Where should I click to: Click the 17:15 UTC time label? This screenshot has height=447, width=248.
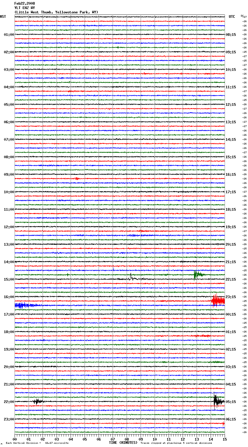(231, 192)
